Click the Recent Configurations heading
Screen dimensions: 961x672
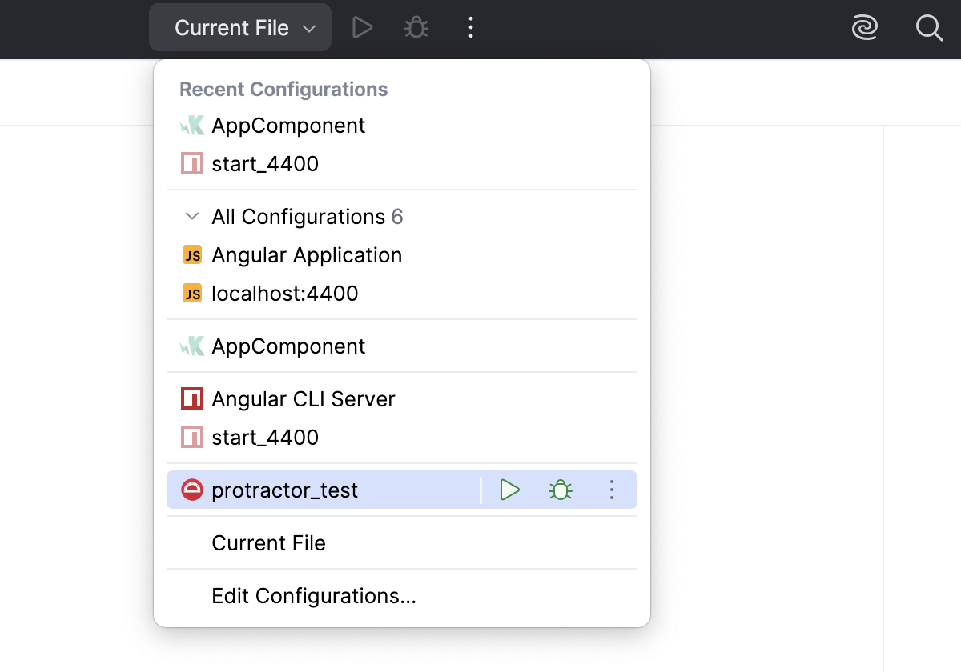coord(283,89)
